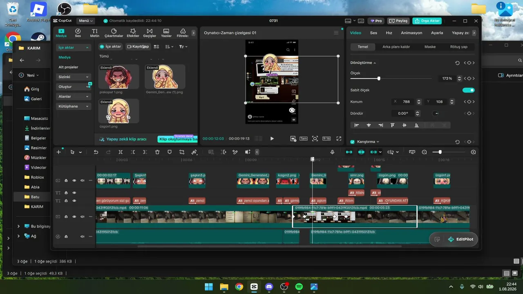Reset the Dönüştürme transform settings
This screenshot has width=523, height=294.
click(x=457, y=63)
